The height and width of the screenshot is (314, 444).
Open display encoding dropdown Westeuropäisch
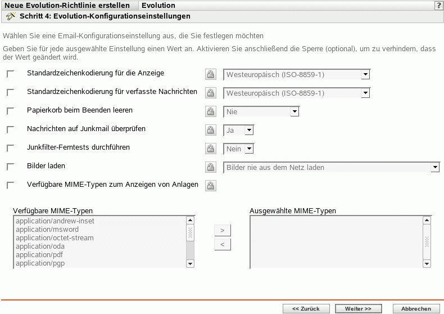[297, 74]
